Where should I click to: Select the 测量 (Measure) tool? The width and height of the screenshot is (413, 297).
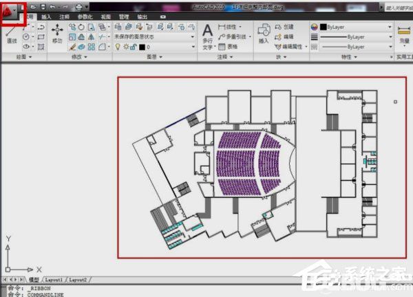404,35
